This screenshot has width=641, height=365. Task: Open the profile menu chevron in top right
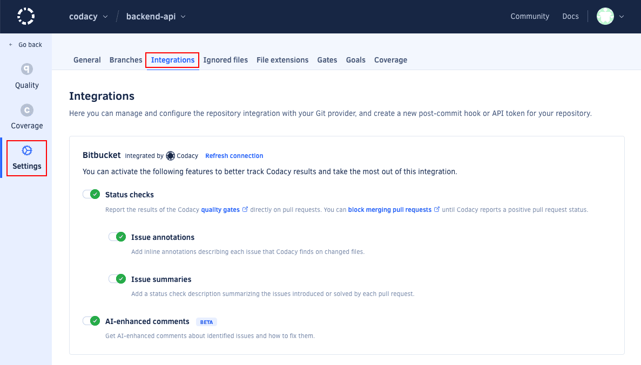[621, 17]
